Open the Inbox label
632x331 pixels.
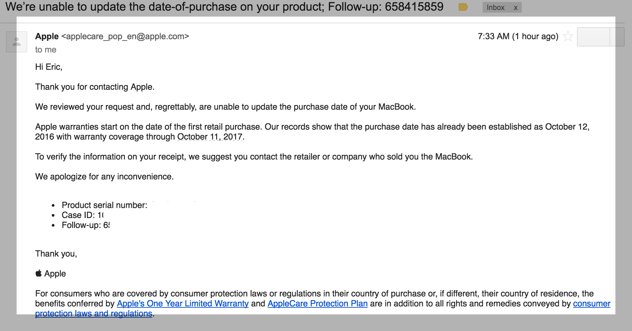(x=495, y=7)
